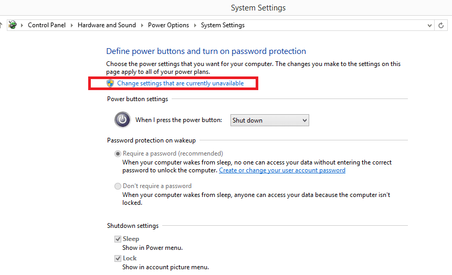Toggle the Lock checkbox

[x=118, y=259]
